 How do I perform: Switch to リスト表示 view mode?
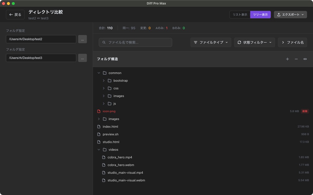[240, 14]
